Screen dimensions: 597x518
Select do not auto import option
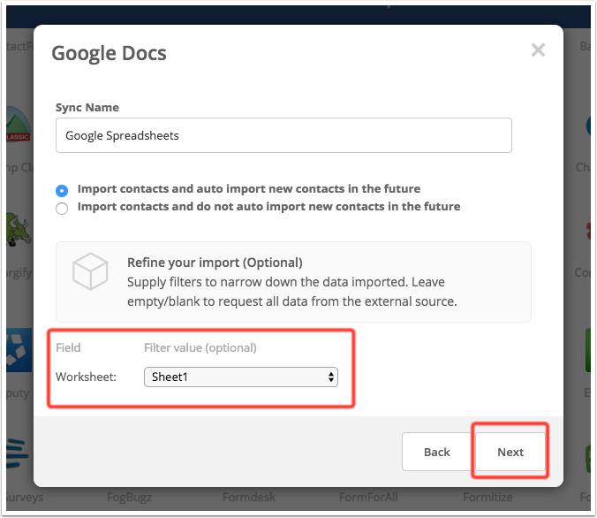62,209
